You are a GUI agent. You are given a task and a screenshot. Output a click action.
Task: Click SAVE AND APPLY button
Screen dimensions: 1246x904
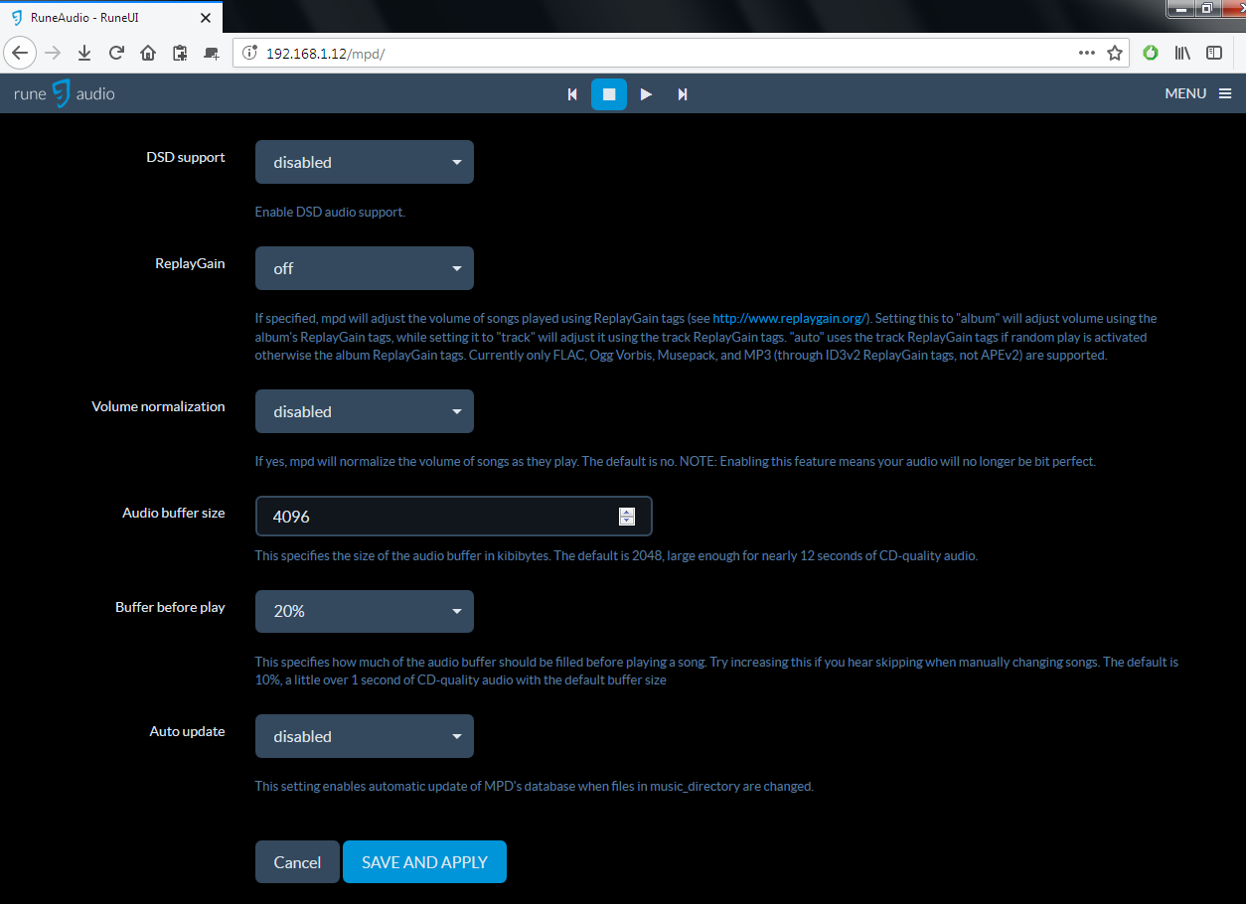click(x=424, y=862)
